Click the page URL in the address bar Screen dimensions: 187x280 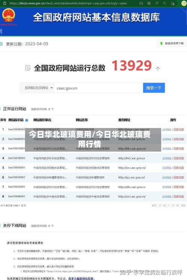tap(68, 3)
